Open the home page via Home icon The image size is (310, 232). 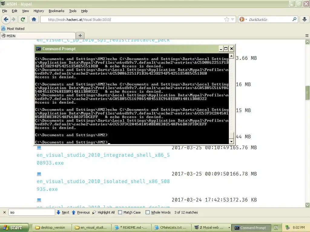34,19
